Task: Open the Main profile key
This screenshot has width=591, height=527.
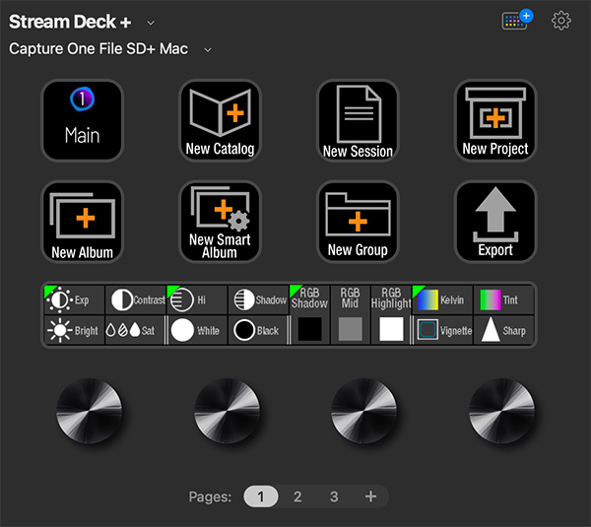Action: tap(82, 120)
